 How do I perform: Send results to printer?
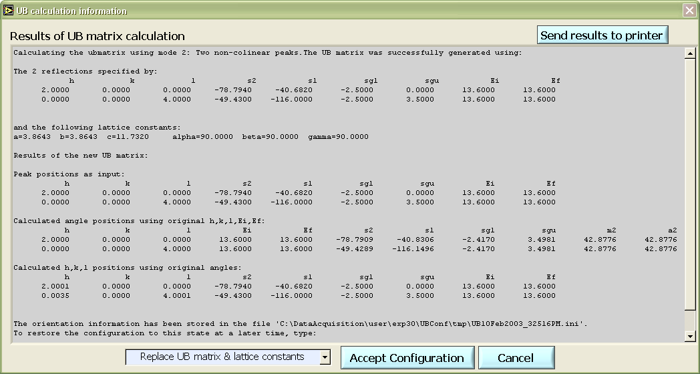coord(602,35)
